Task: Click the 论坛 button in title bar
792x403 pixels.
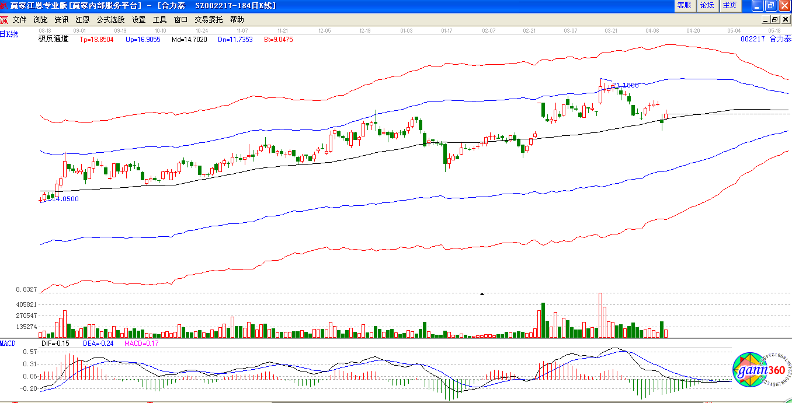Action: pyautogui.click(x=707, y=5)
